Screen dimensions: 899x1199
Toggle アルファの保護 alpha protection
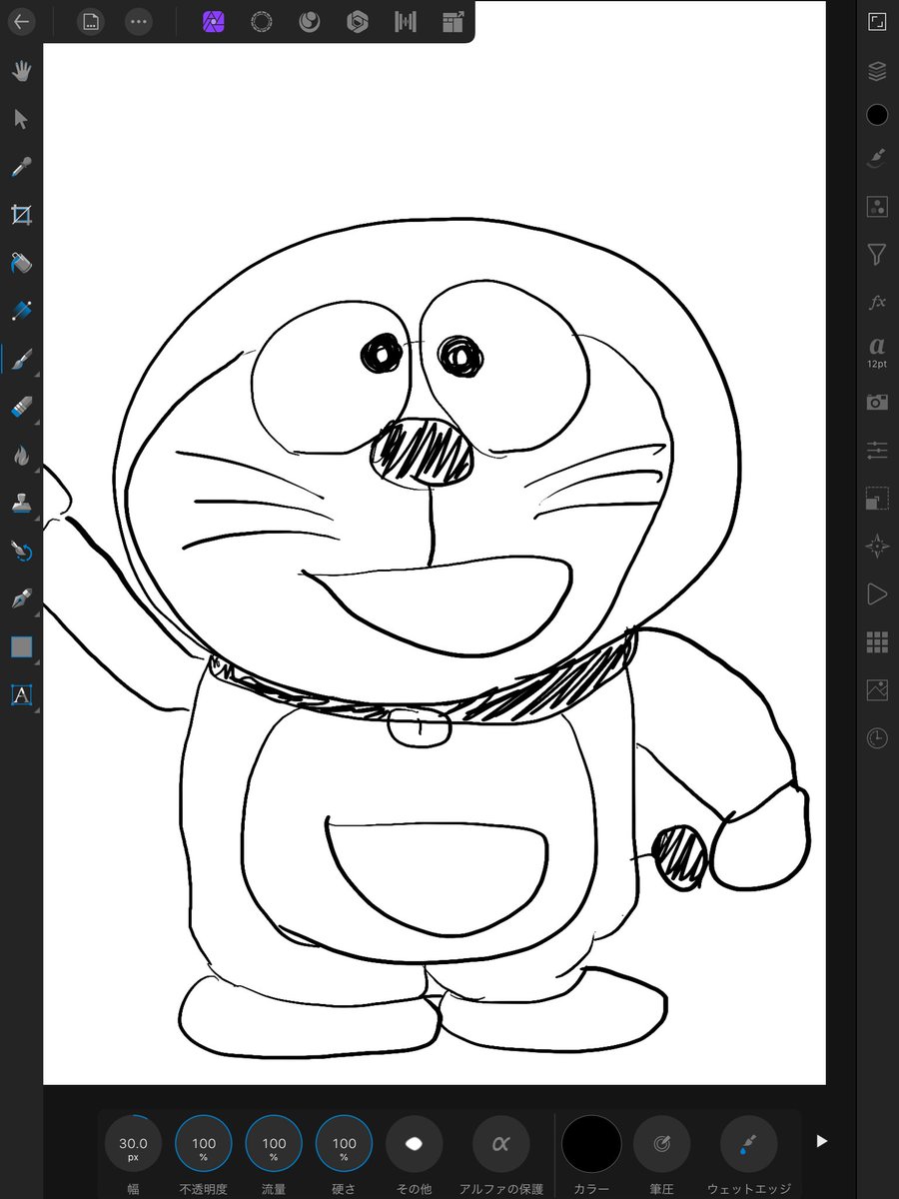(x=501, y=1143)
